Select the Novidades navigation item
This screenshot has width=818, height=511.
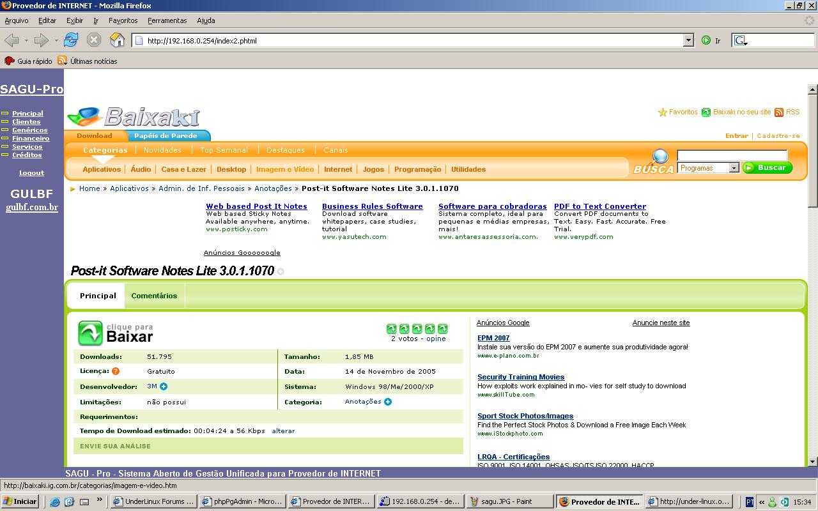[162, 150]
